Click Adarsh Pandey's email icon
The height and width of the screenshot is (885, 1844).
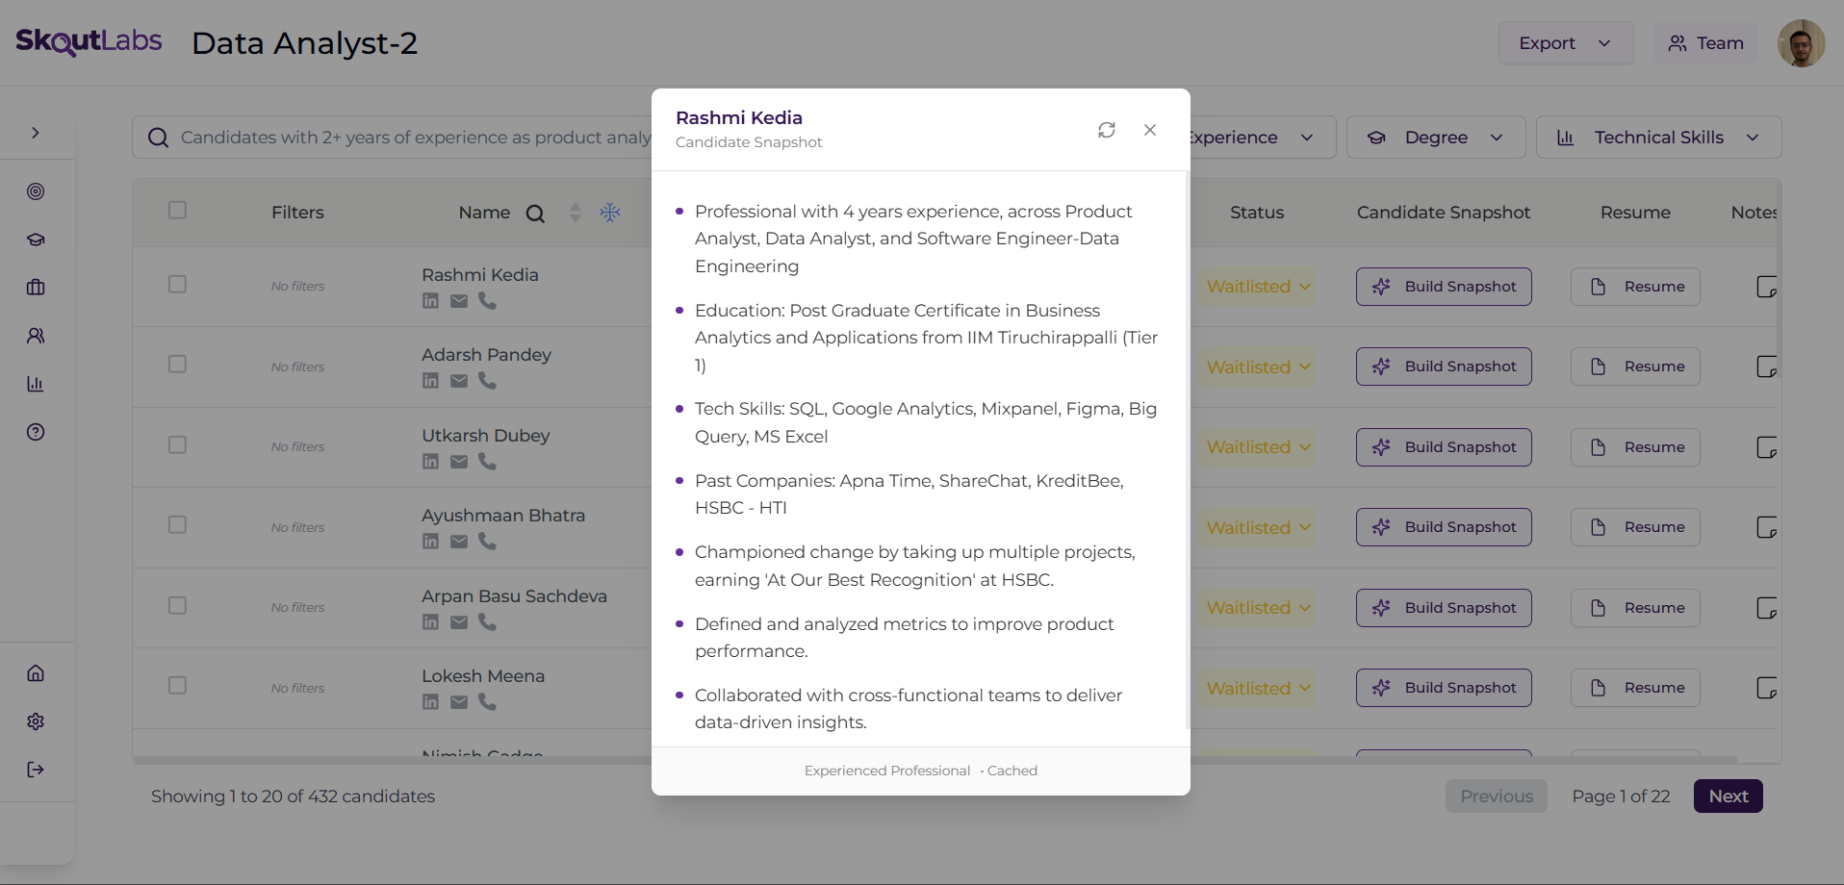pyautogui.click(x=459, y=381)
